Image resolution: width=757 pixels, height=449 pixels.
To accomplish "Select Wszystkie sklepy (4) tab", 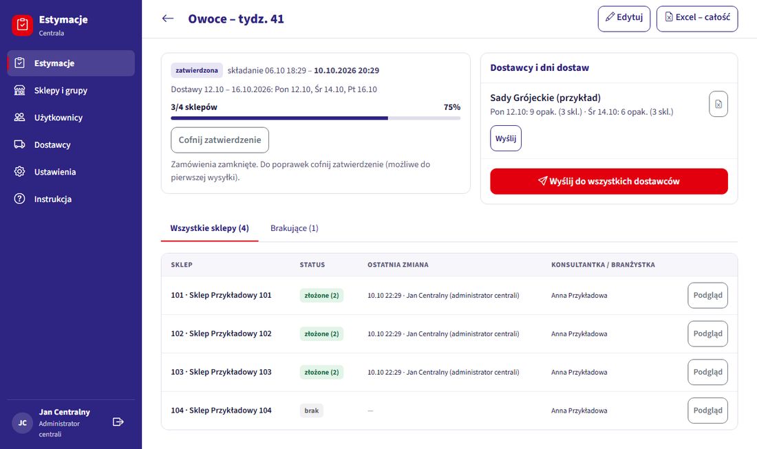I will click(209, 228).
